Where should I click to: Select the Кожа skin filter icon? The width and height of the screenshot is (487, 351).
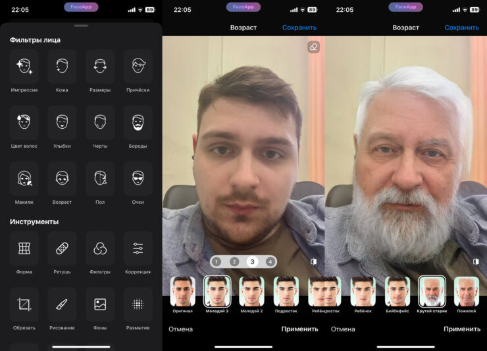pyautogui.click(x=62, y=67)
